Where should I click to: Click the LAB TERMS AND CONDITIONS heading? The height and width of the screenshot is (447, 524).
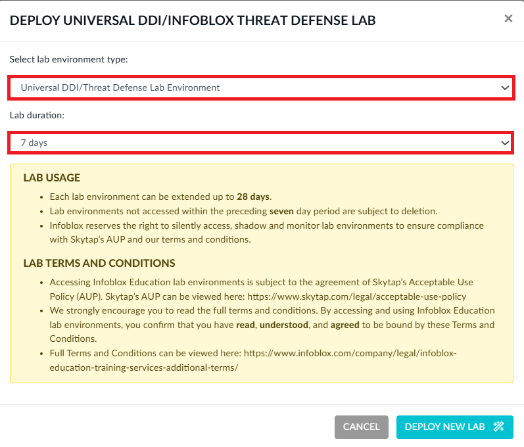pyautogui.click(x=99, y=263)
